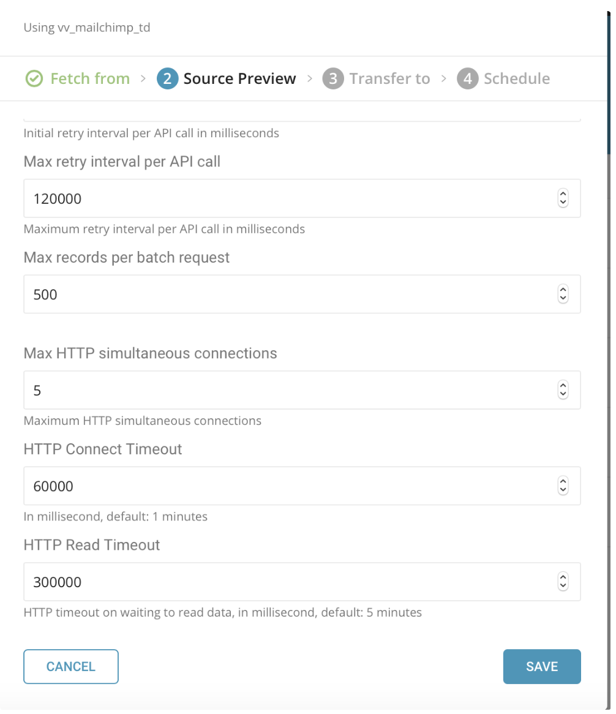This screenshot has height=714, width=616.
Task: Click the HTTP Connect Timeout input field
Action: tap(288, 486)
